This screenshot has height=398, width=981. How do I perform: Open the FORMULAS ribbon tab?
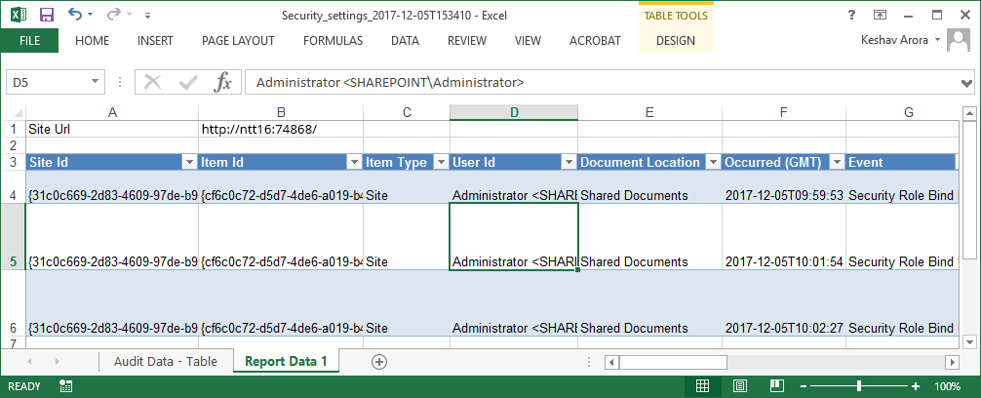coord(333,41)
